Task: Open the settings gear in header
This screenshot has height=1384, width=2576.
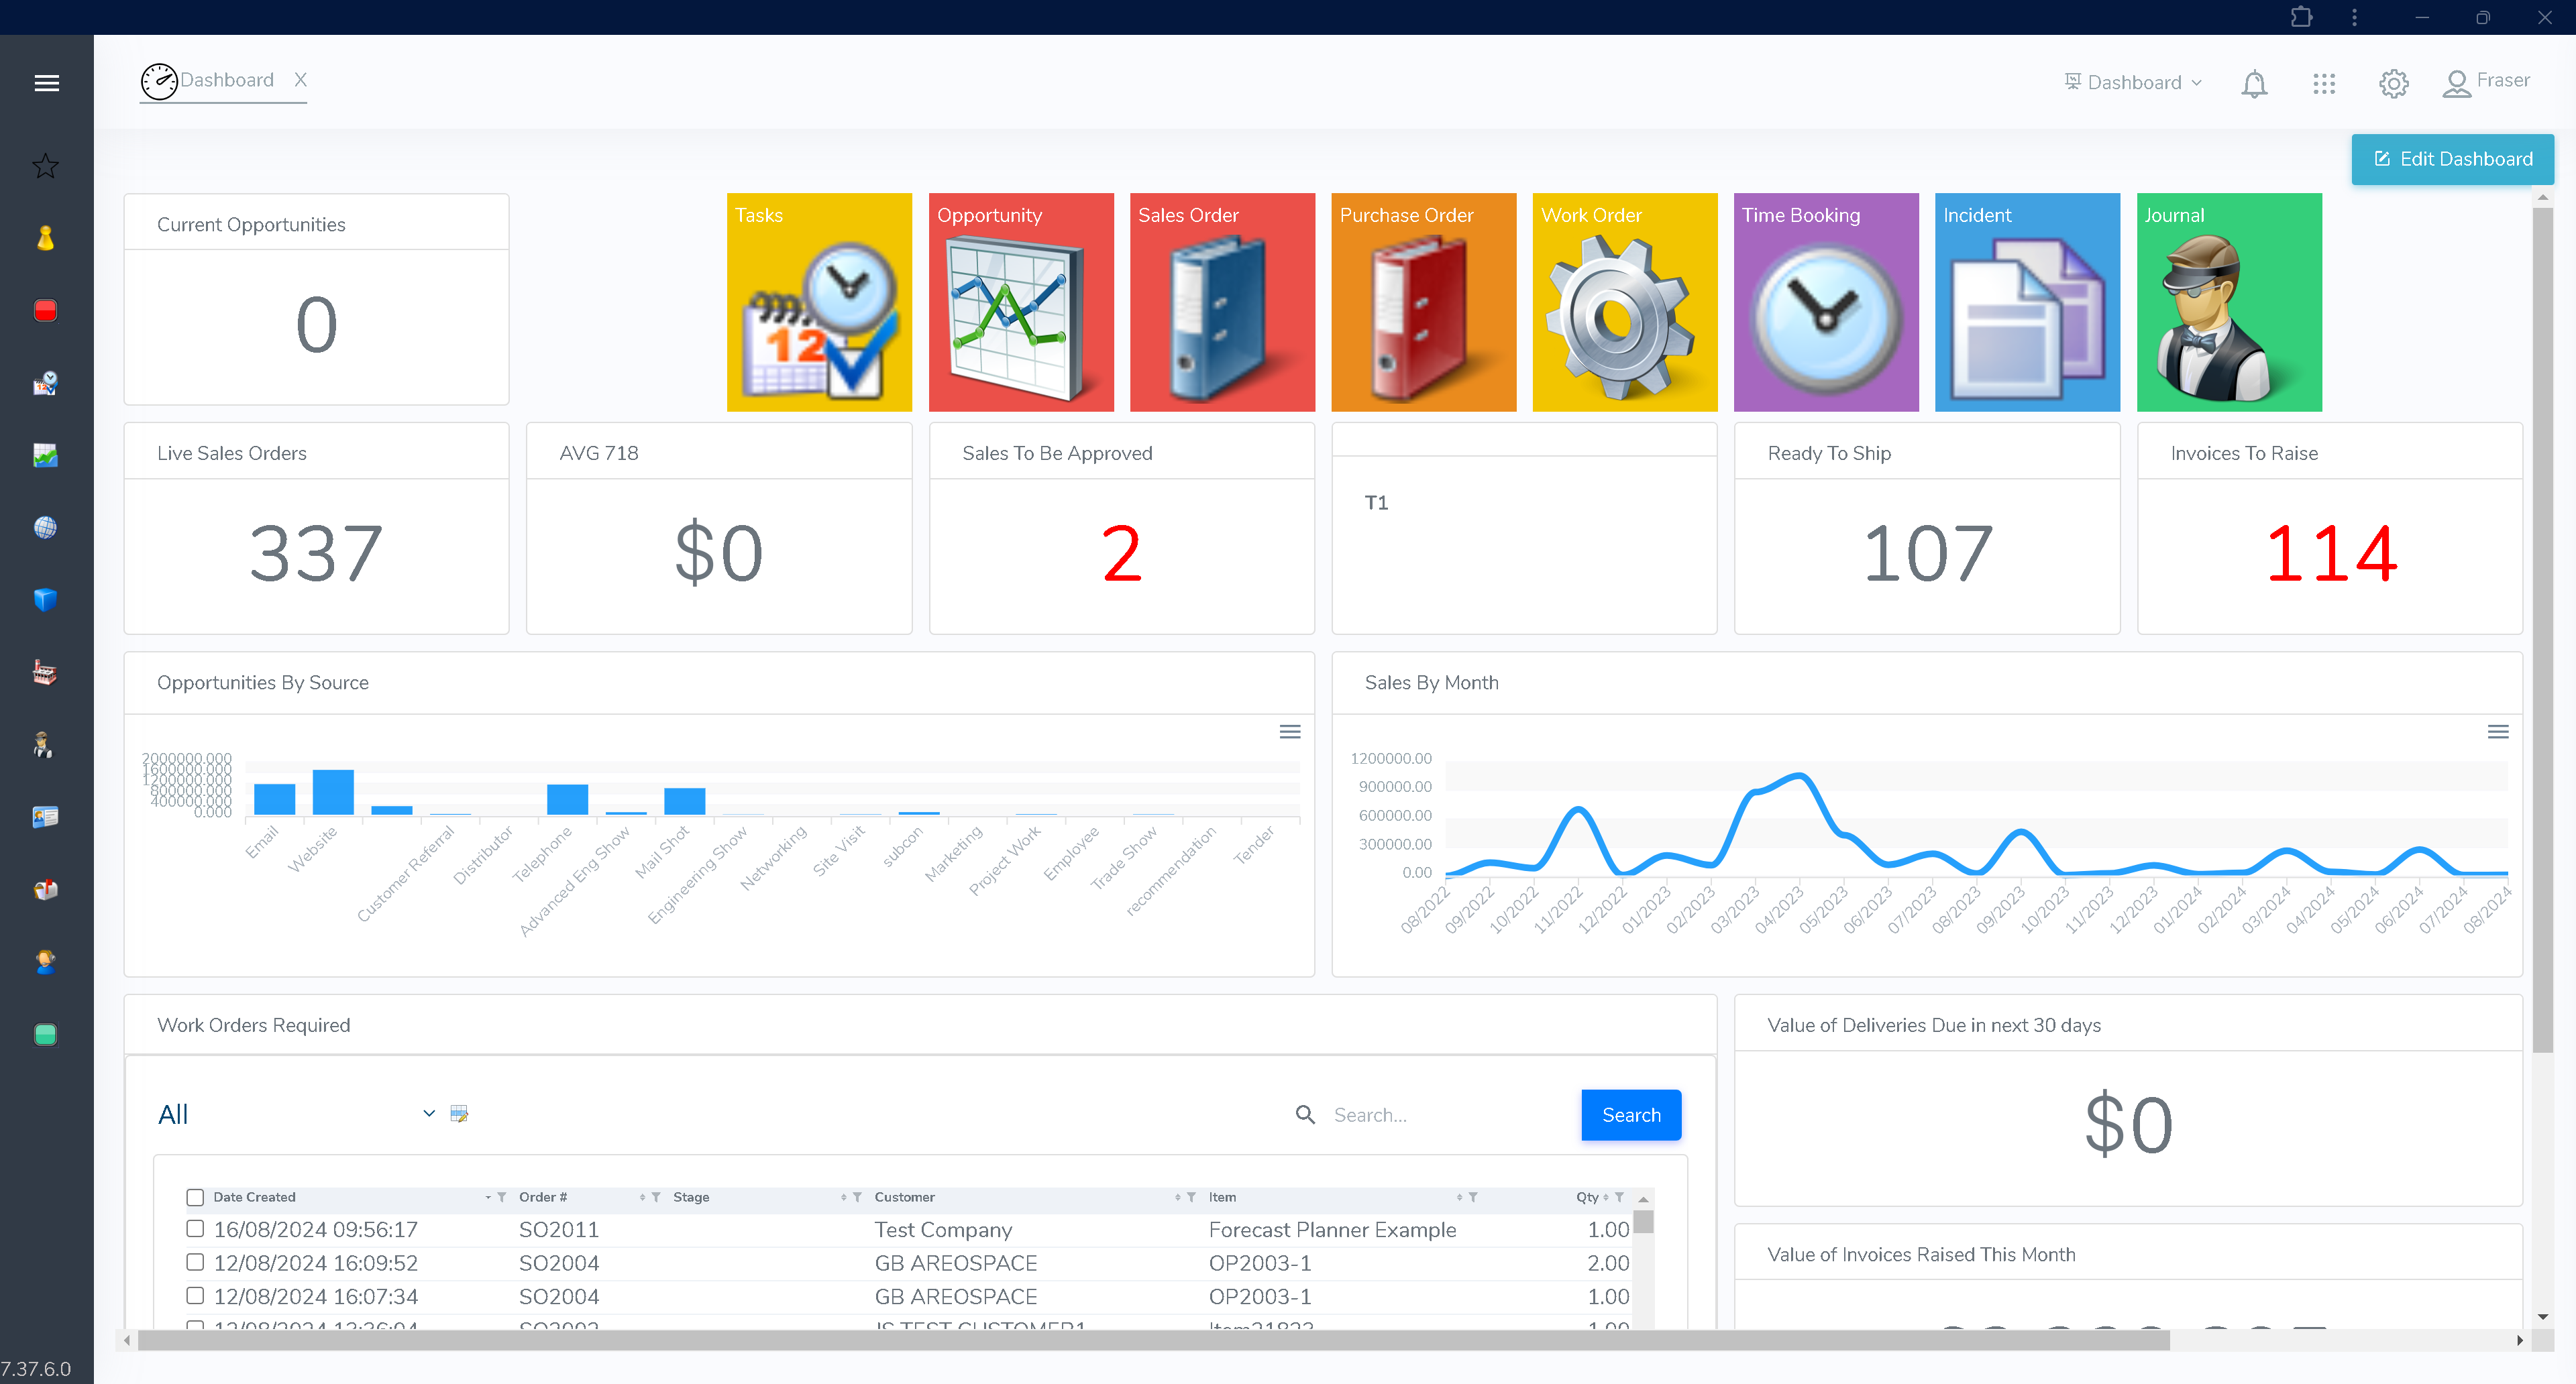Action: pyautogui.click(x=2393, y=84)
